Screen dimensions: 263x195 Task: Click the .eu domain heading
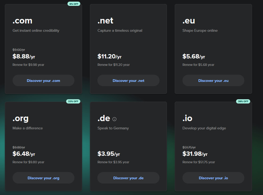tap(189, 21)
